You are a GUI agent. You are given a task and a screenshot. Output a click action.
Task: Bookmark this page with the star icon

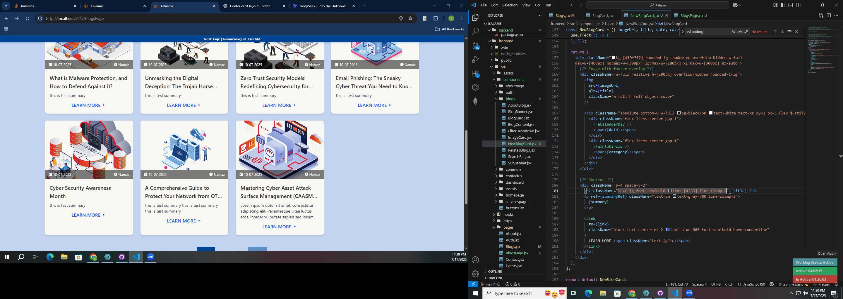point(410,19)
